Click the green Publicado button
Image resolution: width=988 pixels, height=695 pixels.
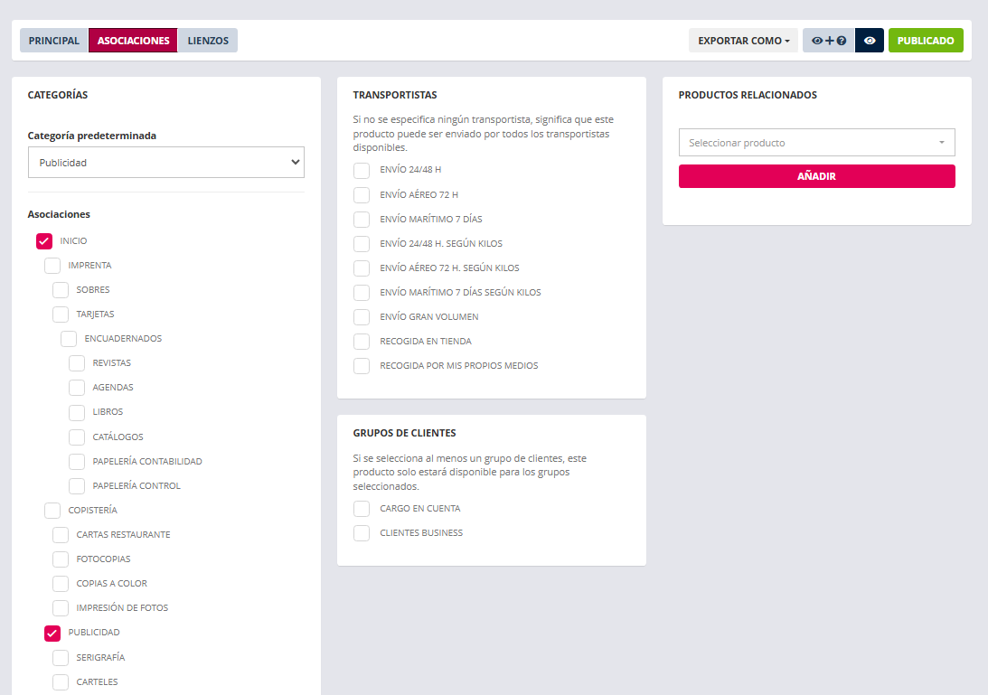926,41
